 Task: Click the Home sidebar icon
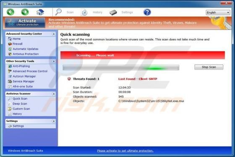pos(10,39)
